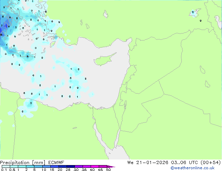This screenshot has width=222, height=171.
Task: Click the 0.1–0.5 mm legend swatch
Action: click(x=6, y=166)
